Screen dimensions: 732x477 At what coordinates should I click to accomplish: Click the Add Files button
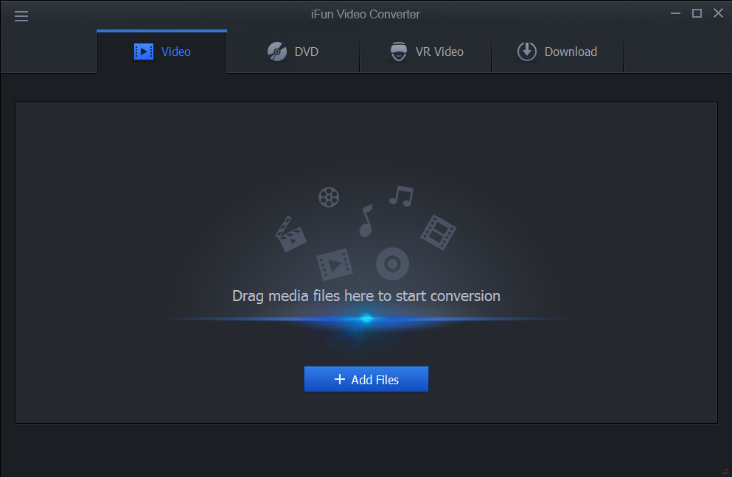[366, 379]
